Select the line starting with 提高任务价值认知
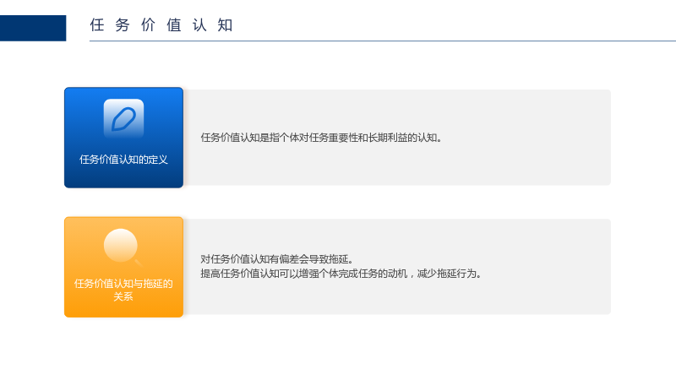This screenshot has width=676, height=380. tap(341, 274)
